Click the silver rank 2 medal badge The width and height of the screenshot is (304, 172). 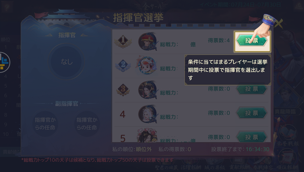tap(123, 65)
